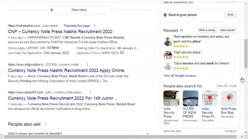Click the scroll down arrow

(246, 132)
